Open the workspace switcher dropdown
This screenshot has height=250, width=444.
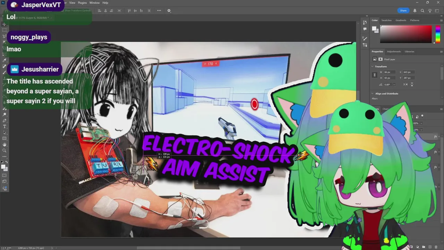click(437, 10)
